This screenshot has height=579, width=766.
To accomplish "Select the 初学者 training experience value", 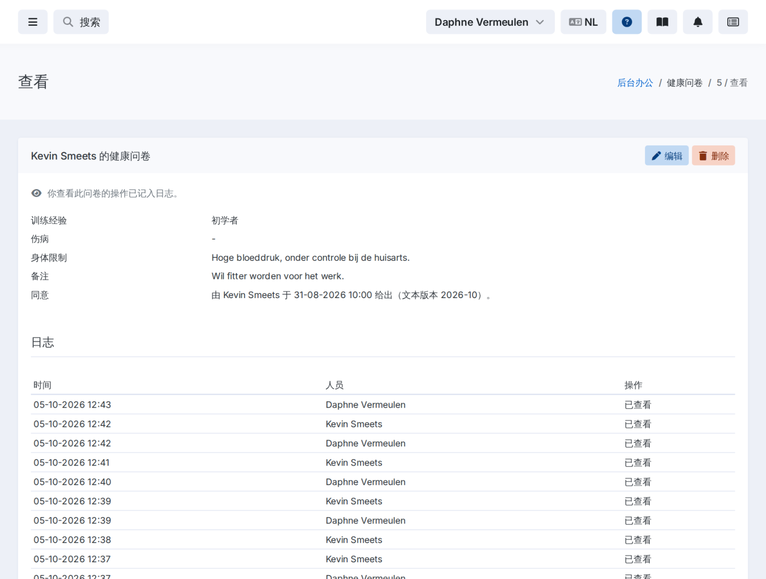I will pos(225,221).
